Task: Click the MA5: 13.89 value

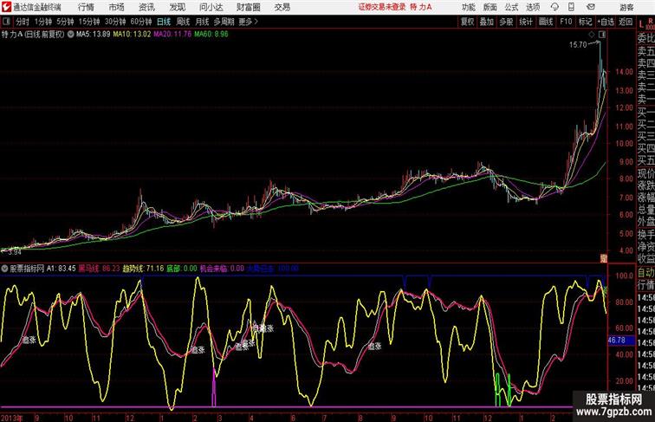Action: (x=94, y=35)
